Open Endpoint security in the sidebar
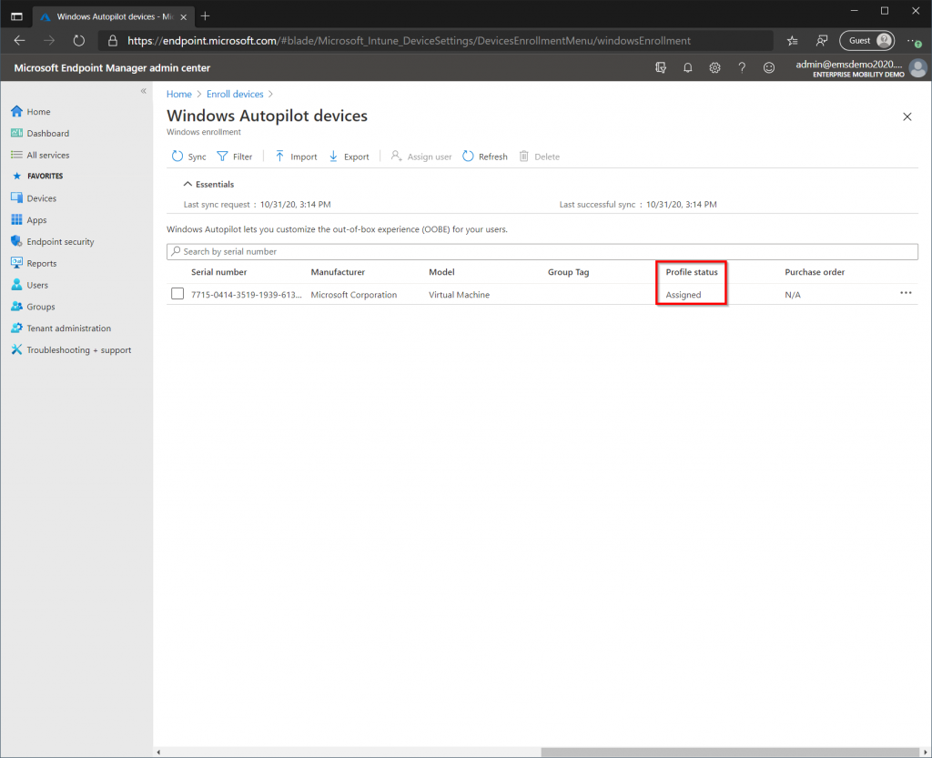 pyautogui.click(x=52, y=242)
